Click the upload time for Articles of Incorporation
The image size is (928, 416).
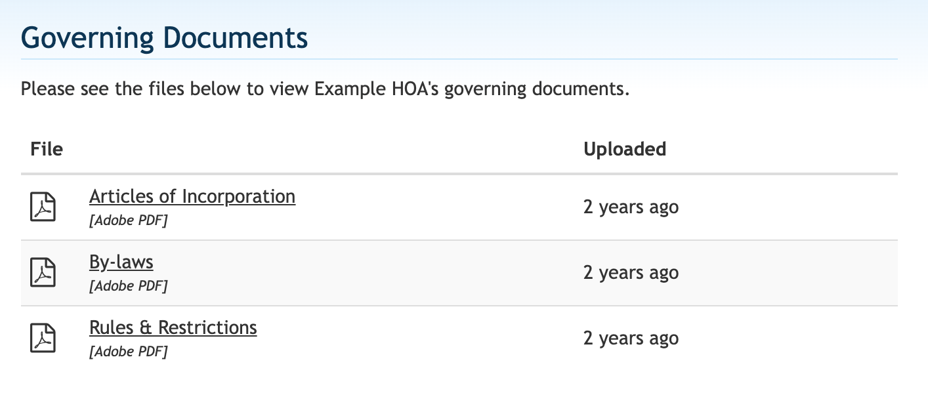click(631, 207)
